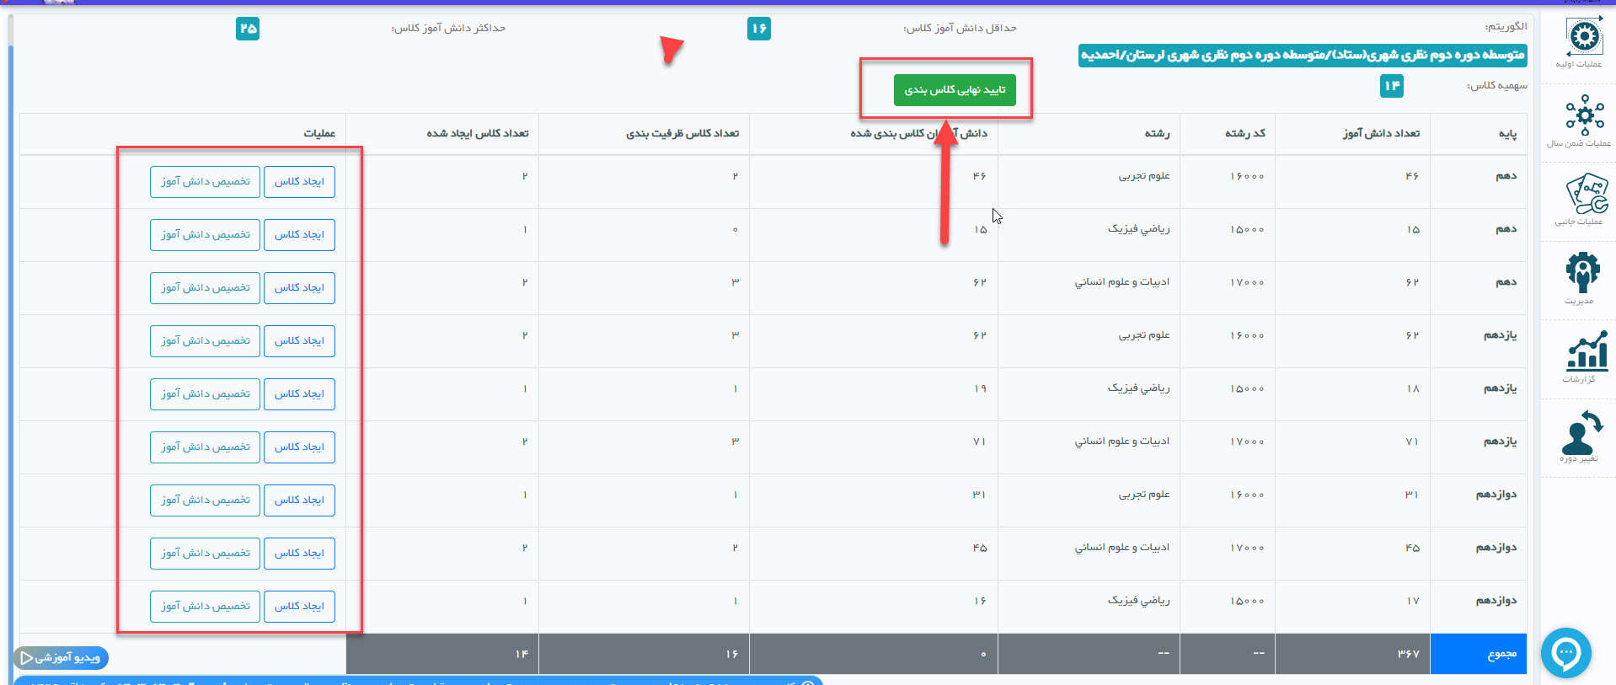Click the green تایید نهایی کلاس بندی button
This screenshot has width=1616, height=685.
tap(954, 89)
